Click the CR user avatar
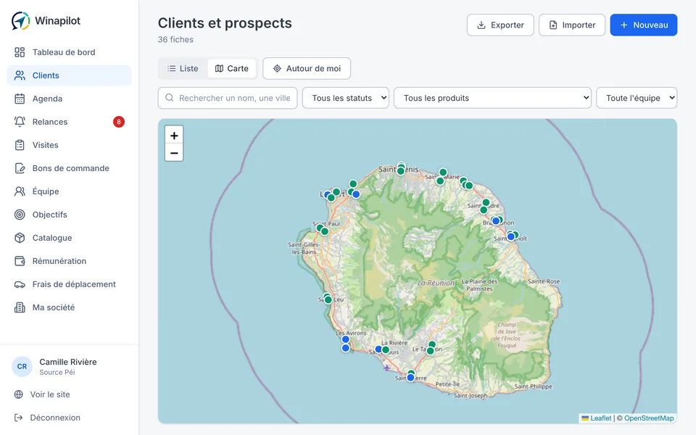696x435 pixels. click(x=22, y=367)
